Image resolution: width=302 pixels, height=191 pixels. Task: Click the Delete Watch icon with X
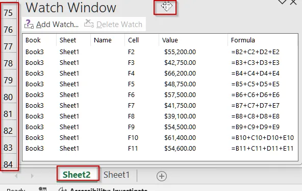pyautogui.click(x=89, y=23)
